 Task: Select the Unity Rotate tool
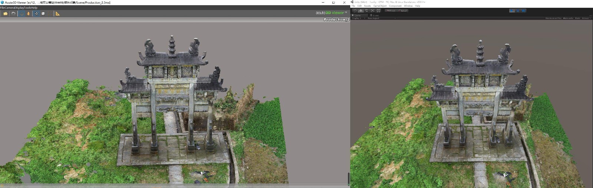click(367, 11)
